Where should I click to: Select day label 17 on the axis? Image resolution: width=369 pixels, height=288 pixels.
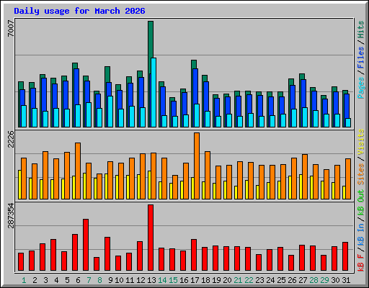(x=195, y=280)
